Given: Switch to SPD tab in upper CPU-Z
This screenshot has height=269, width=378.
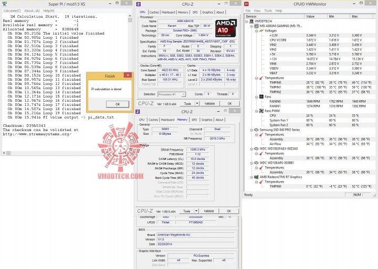Looking at the screenshot, I should [x=195, y=12].
